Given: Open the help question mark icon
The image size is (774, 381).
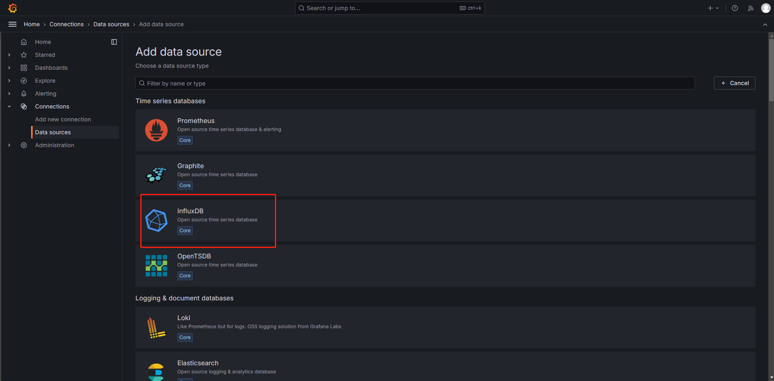Looking at the screenshot, I should [x=735, y=8].
